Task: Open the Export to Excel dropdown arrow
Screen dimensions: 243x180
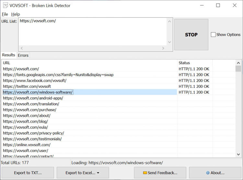Action: pos(98,173)
